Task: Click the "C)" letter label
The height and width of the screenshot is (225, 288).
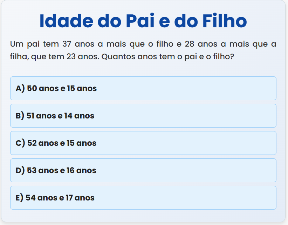Action: click(20, 143)
